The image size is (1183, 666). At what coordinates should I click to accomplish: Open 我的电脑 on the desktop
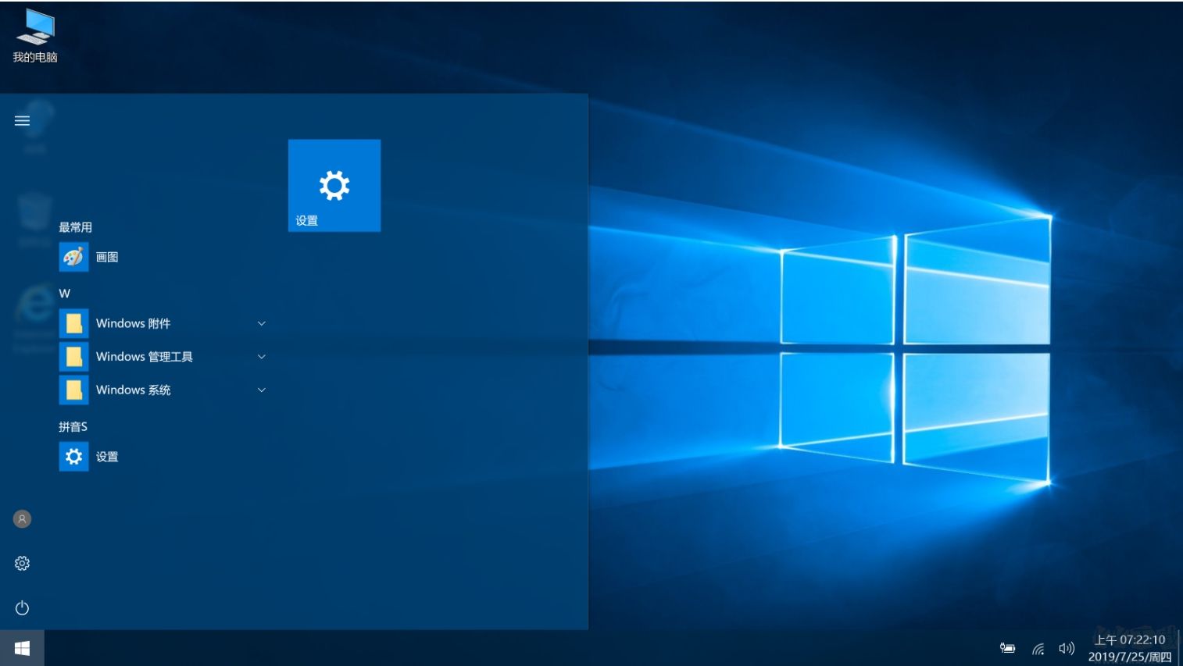point(35,31)
